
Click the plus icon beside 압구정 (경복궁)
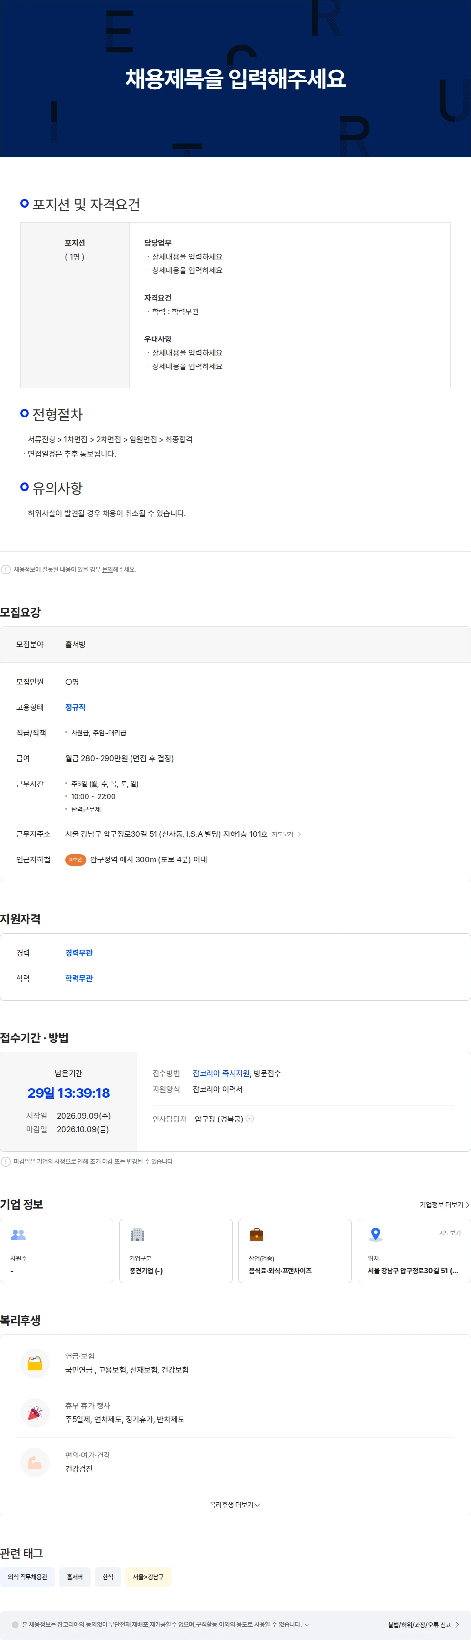coord(250,1119)
